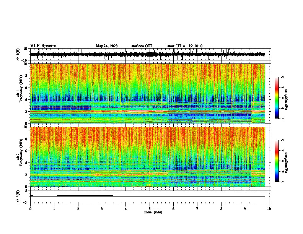Click the ch.2 colorbar log(PSD) label
The width and height of the screenshot is (303, 234).
pyautogui.click(x=286, y=163)
